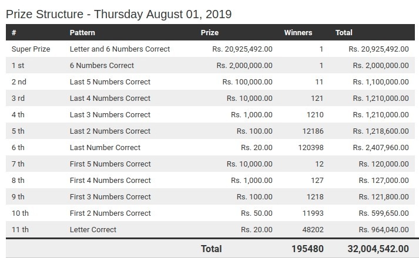The image size is (419, 258).
Task: Click the 'Last 5 Numbers Correct' cell
Action: (x=110, y=82)
